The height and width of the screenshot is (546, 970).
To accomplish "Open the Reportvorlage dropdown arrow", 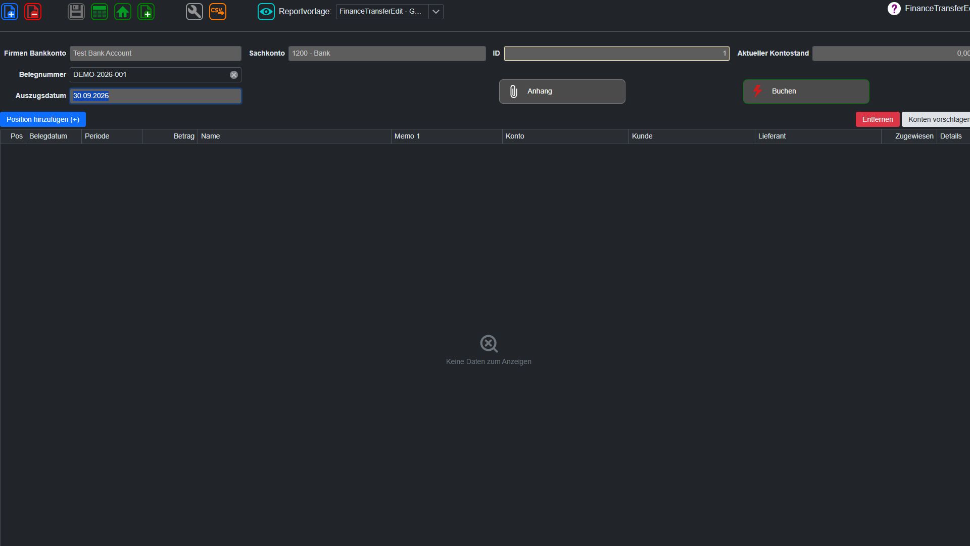I will 436,11.
